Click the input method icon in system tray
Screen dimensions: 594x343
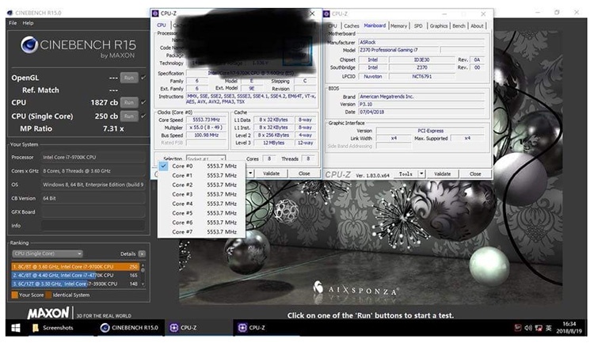[548, 328]
